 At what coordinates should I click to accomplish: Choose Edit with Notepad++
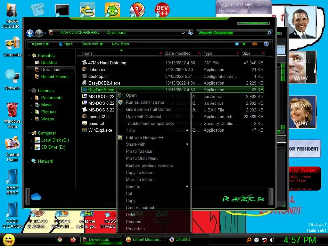[x=144, y=137]
